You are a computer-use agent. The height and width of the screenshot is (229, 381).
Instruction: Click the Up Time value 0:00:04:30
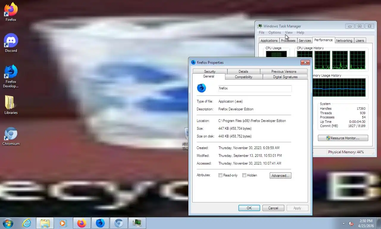[357, 122]
